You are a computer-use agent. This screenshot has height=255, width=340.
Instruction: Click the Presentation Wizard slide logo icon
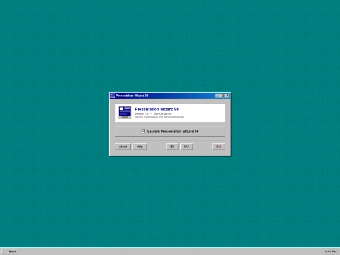tap(125, 113)
